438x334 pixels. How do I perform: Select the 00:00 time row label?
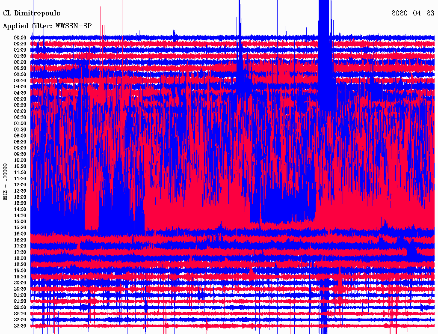tap(20, 38)
